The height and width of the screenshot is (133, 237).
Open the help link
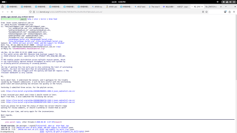[29, 19]
